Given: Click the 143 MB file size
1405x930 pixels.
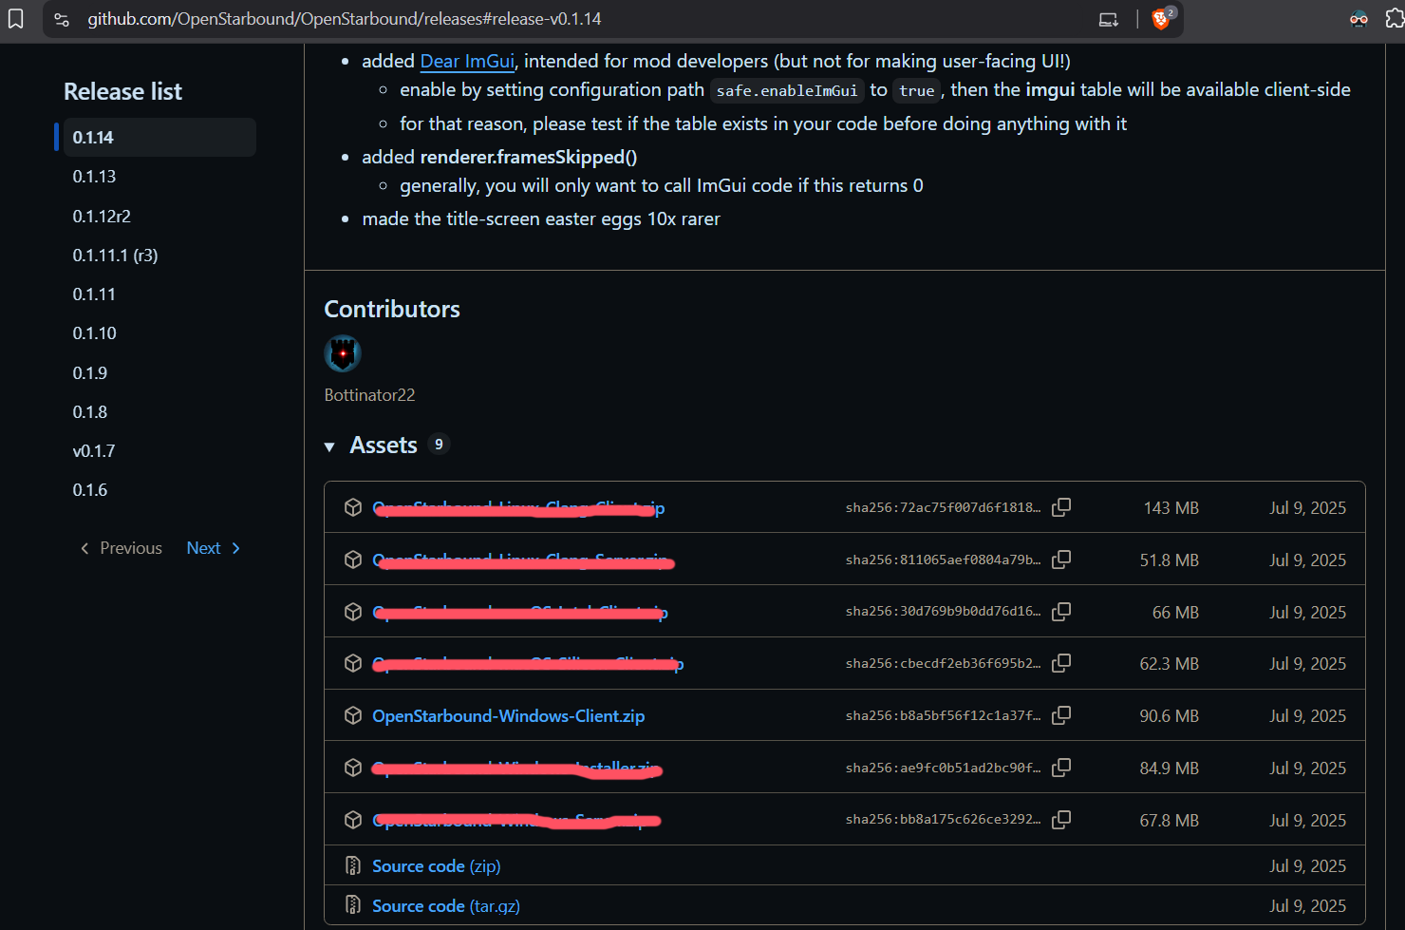Looking at the screenshot, I should (x=1171, y=508).
